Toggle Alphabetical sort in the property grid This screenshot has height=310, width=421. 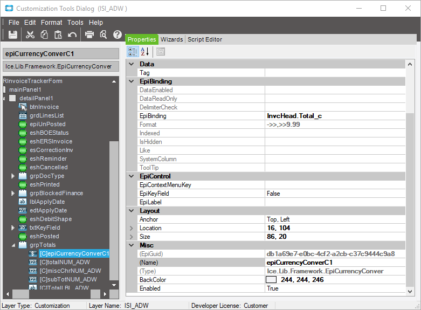[x=144, y=52]
